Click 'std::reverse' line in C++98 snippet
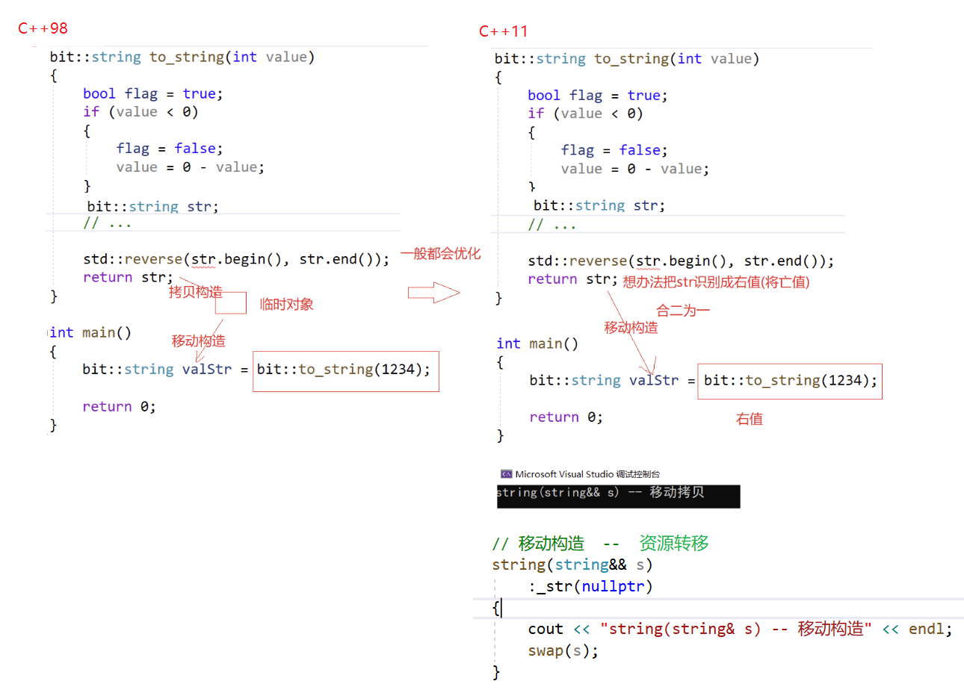 [x=237, y=259]
